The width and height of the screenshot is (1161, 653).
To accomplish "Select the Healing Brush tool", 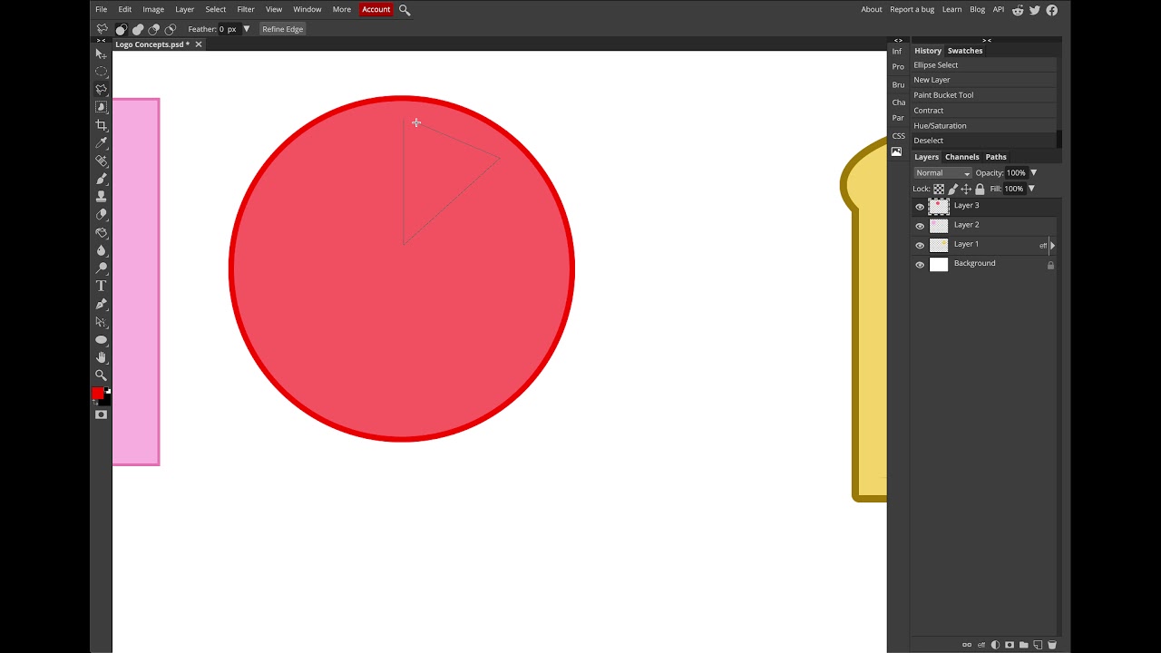I will (x=101, y=161).
